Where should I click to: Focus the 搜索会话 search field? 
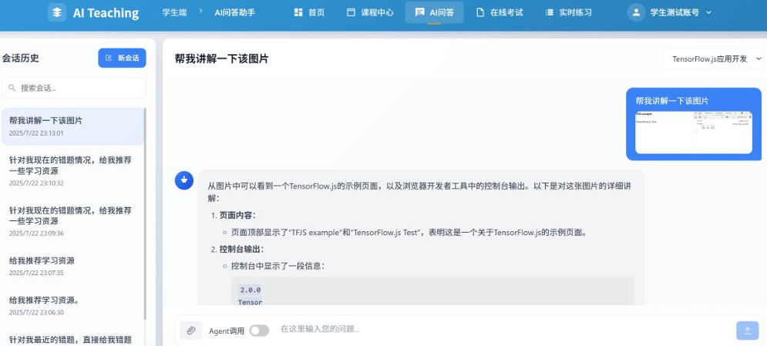pos(74,88)
